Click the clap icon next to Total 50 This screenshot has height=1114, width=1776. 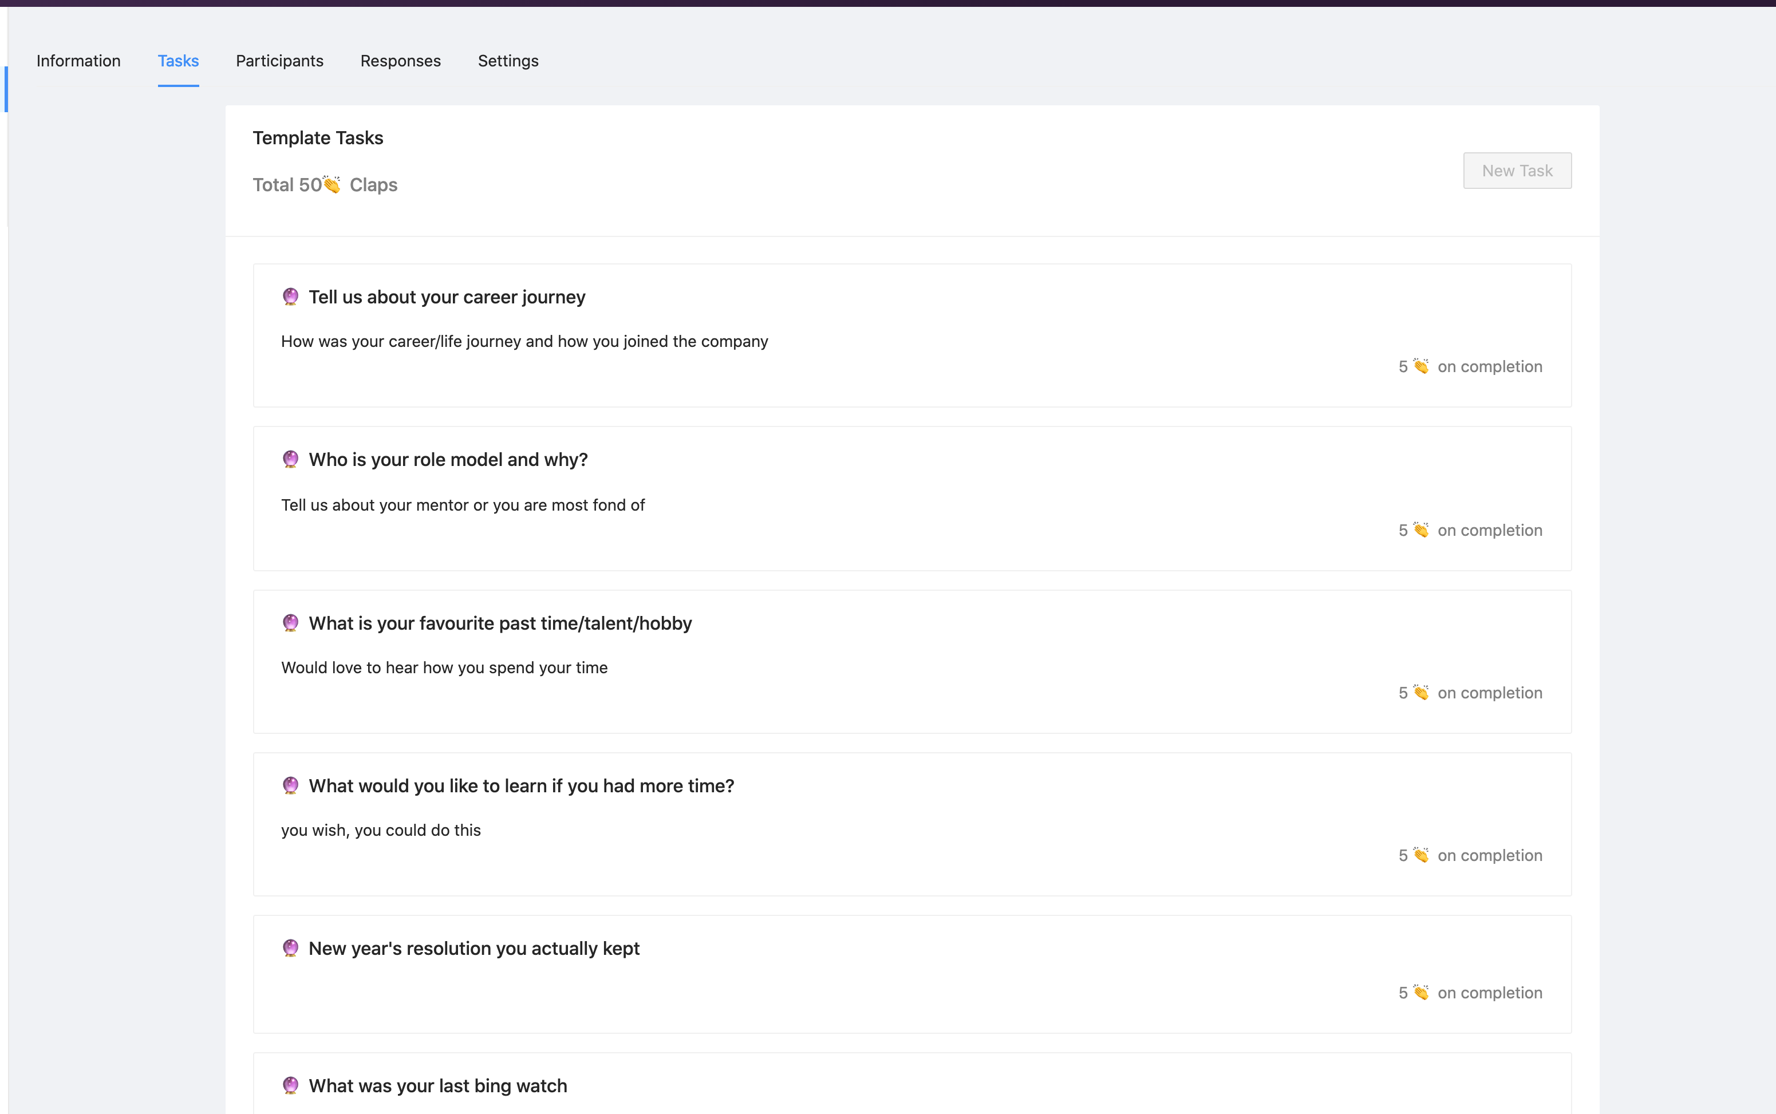332,184
